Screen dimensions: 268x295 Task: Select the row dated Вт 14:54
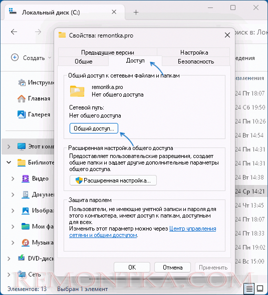click(249, 135)
